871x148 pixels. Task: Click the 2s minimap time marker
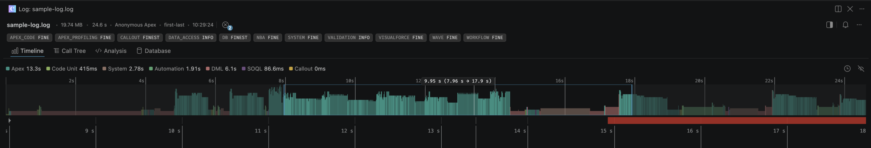71,81
